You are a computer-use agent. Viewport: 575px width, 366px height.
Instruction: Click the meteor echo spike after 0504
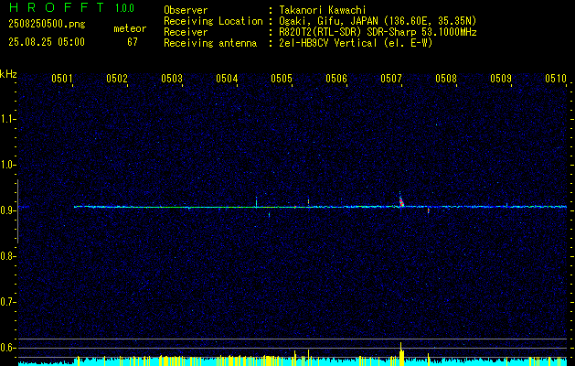click(256, 201)
